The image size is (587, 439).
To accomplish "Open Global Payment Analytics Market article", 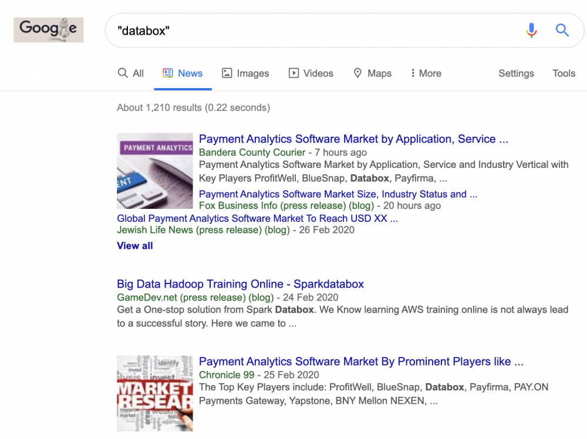I will click(257, 218).
